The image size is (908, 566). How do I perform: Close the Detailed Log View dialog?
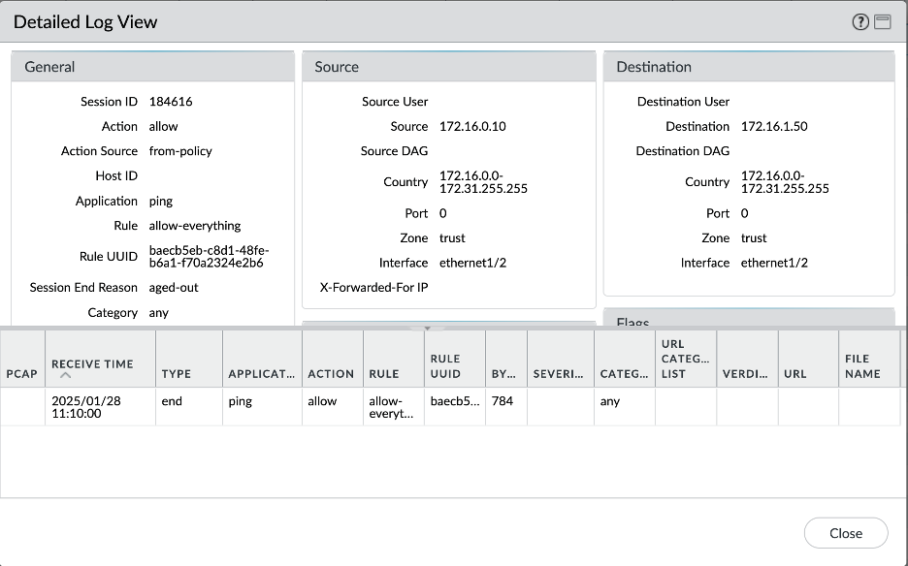tap(845, 533)
